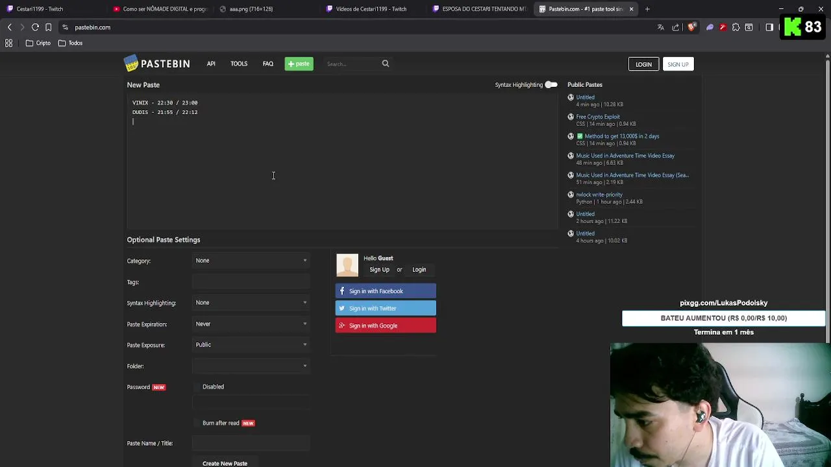Open the Paste Expiration dropdown
Screen dimensions: 831x467
(251, 324)
